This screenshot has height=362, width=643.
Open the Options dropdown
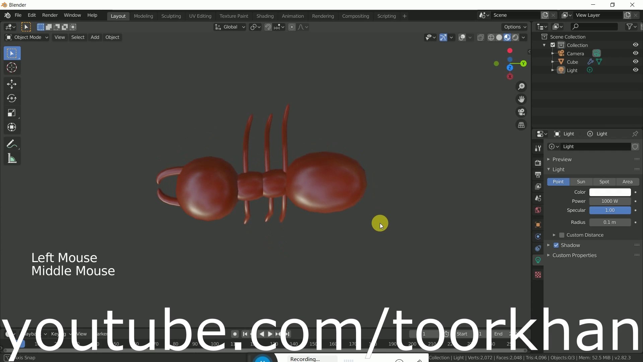point(515,27)
